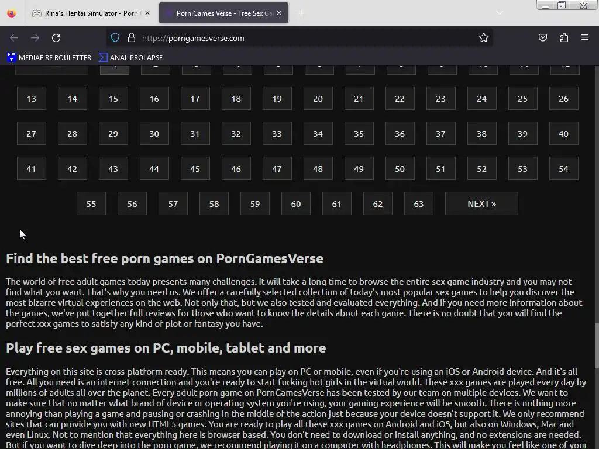Switch to the first browser tab
Image resolution: width=599 pixels, height=449 pixels.
pyautogui.click(x=92, y=13)
